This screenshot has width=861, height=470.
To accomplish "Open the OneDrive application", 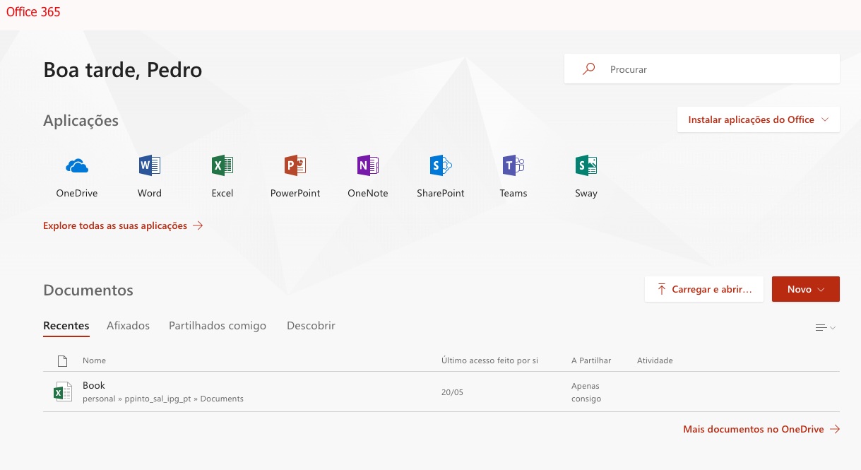I will pos(76,175).
